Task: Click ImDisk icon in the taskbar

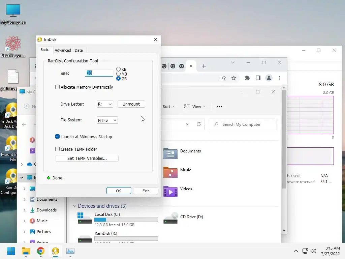Action: [56, 251]
